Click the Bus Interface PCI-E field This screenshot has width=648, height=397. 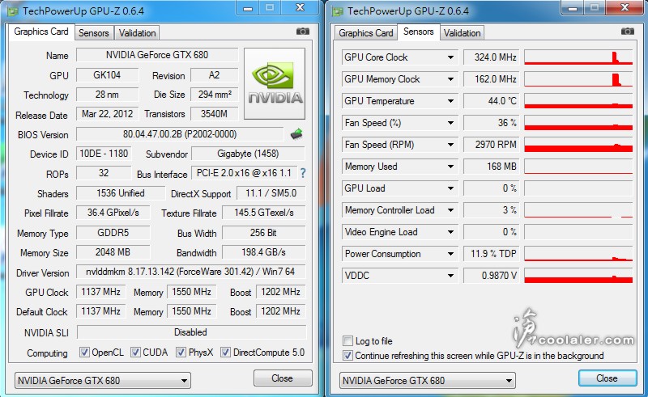(x=244, y=173)
